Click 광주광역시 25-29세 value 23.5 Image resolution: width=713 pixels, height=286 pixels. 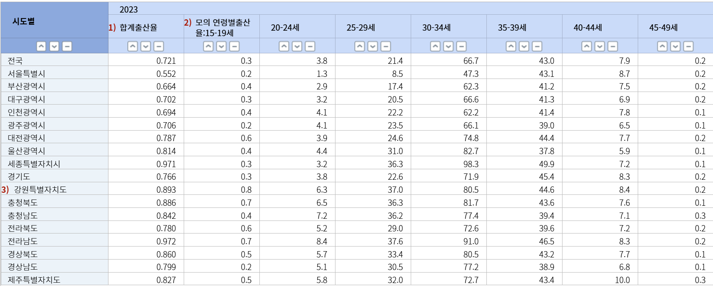395,125
